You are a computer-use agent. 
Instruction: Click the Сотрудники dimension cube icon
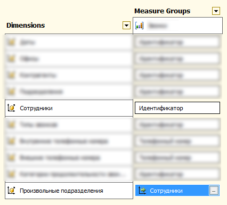coord(11,108)
